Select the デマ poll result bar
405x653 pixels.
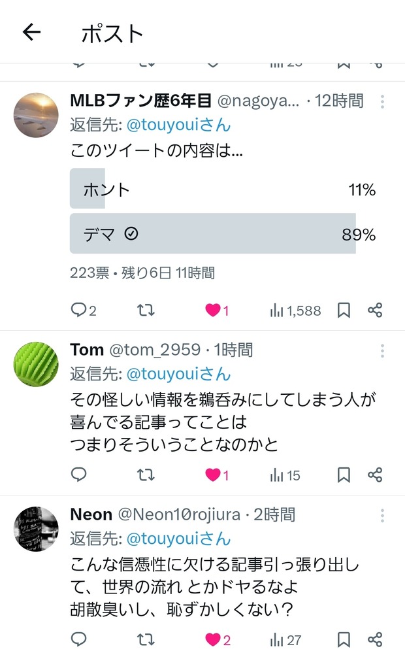222,234
